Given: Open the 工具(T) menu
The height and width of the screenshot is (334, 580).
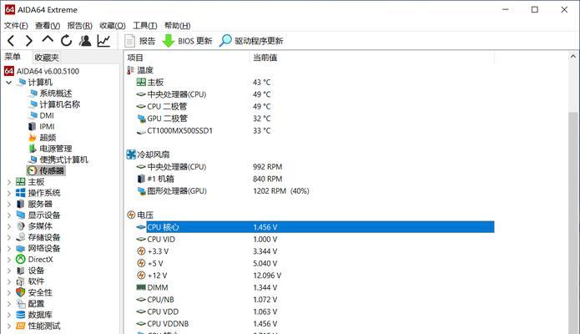Looking at the screenshot, I should (145, 26).
